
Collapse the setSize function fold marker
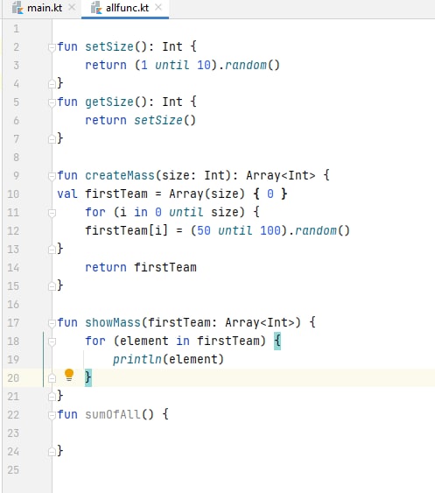point(52,47)
